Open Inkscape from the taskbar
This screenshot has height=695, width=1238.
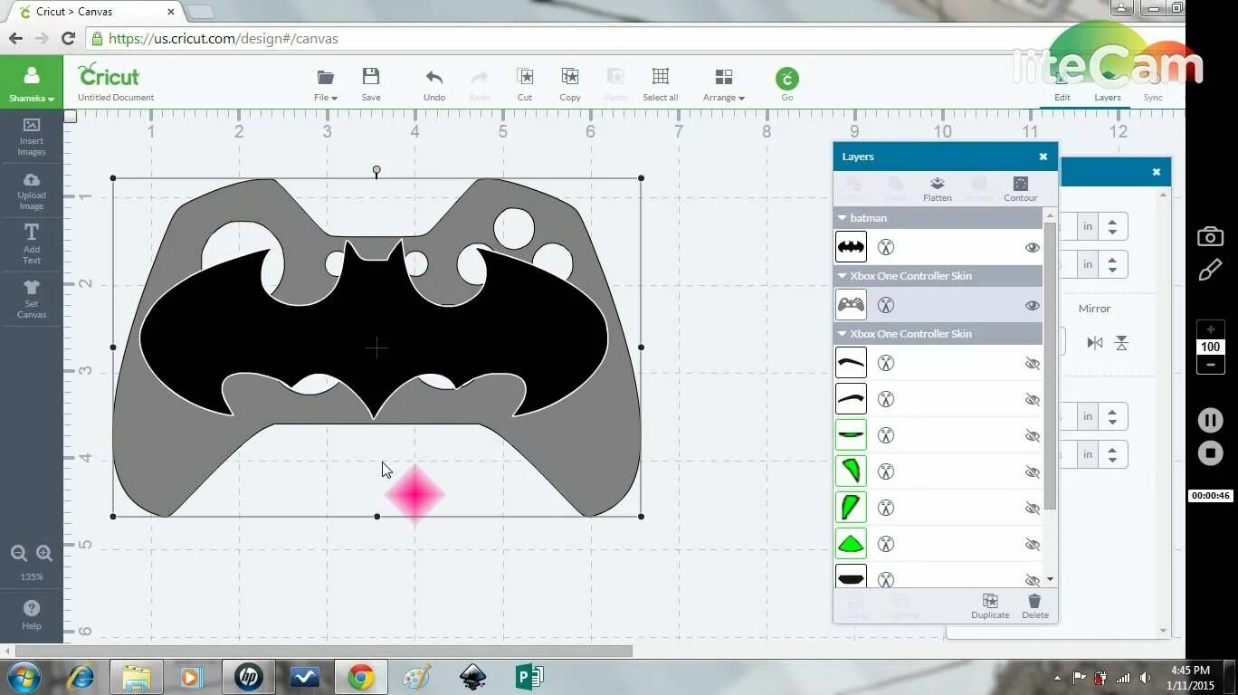(x=472, y=677)
